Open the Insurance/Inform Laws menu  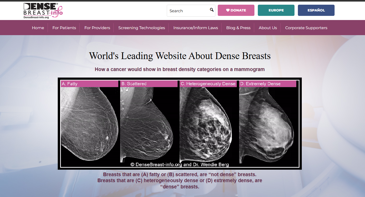click(x=196, y=28)
